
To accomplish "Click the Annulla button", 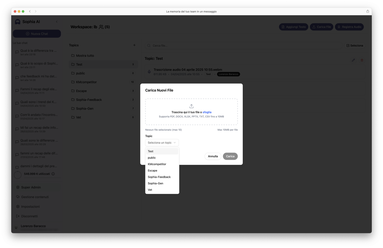I will click(x=213, y=156).
